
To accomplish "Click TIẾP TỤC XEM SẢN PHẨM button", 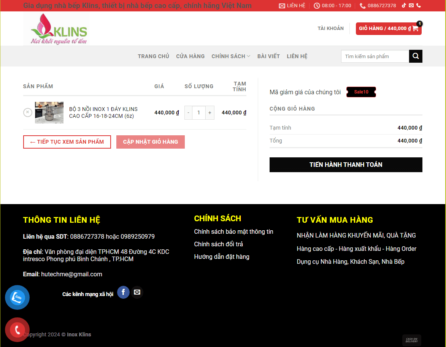I will pos(67,142).
